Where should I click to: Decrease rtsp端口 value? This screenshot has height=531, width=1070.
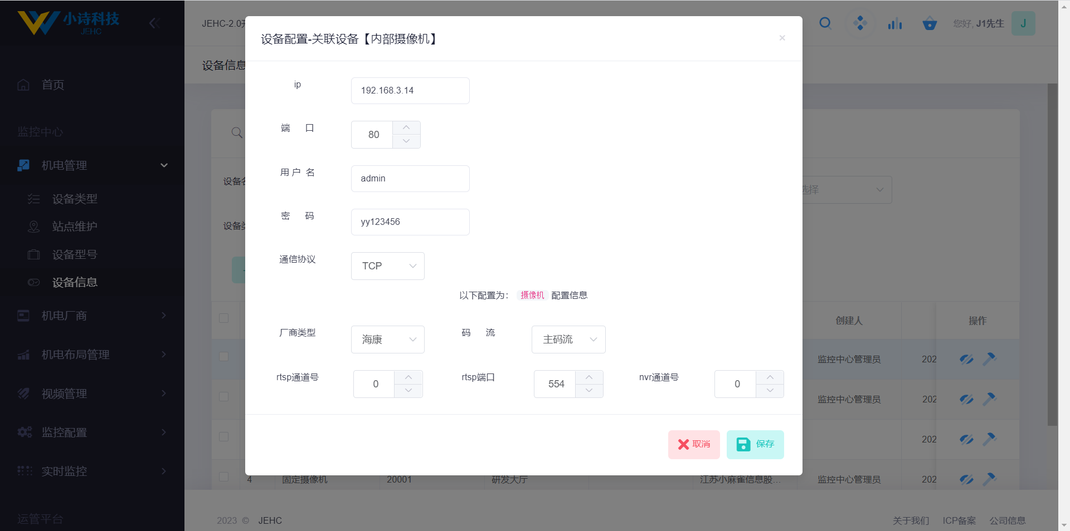point(589,391)
